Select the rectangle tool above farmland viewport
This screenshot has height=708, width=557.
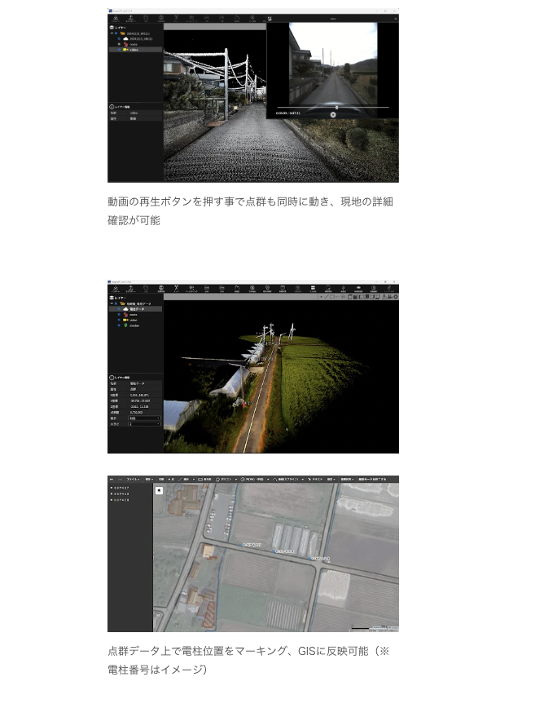(332, 297)
